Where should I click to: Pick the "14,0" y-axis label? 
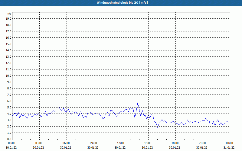(8, 50)
